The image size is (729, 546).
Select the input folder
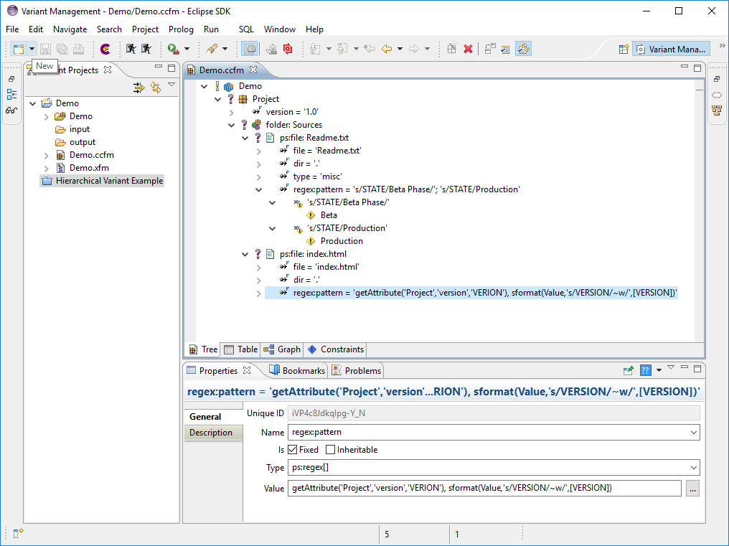pyautogui.click(x=72, y=129)
